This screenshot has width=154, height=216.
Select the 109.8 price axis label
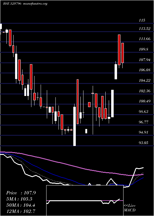point(144,49)
